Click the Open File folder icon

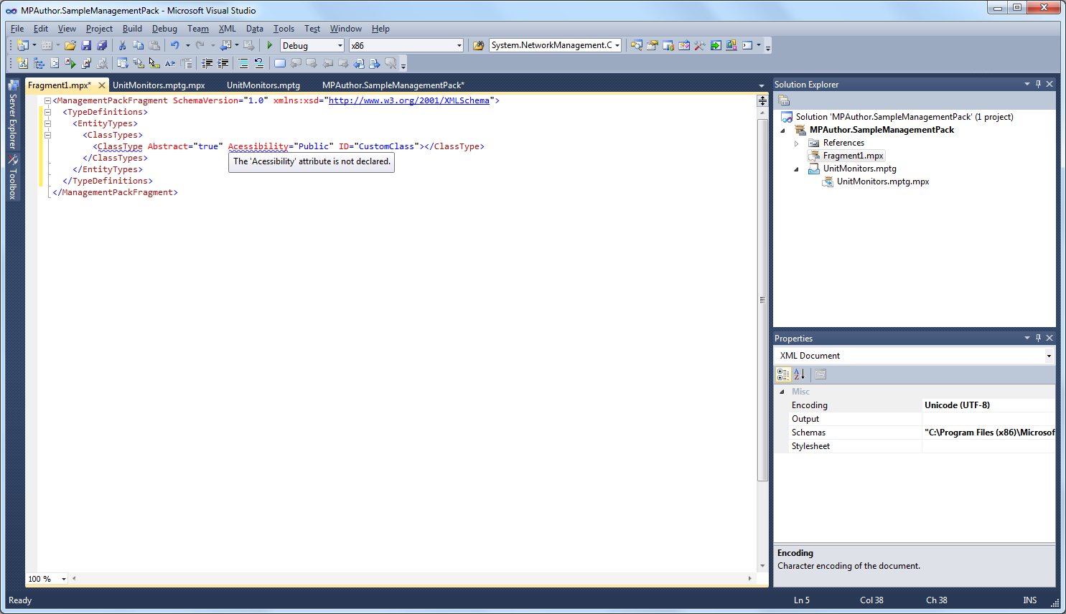70,45
